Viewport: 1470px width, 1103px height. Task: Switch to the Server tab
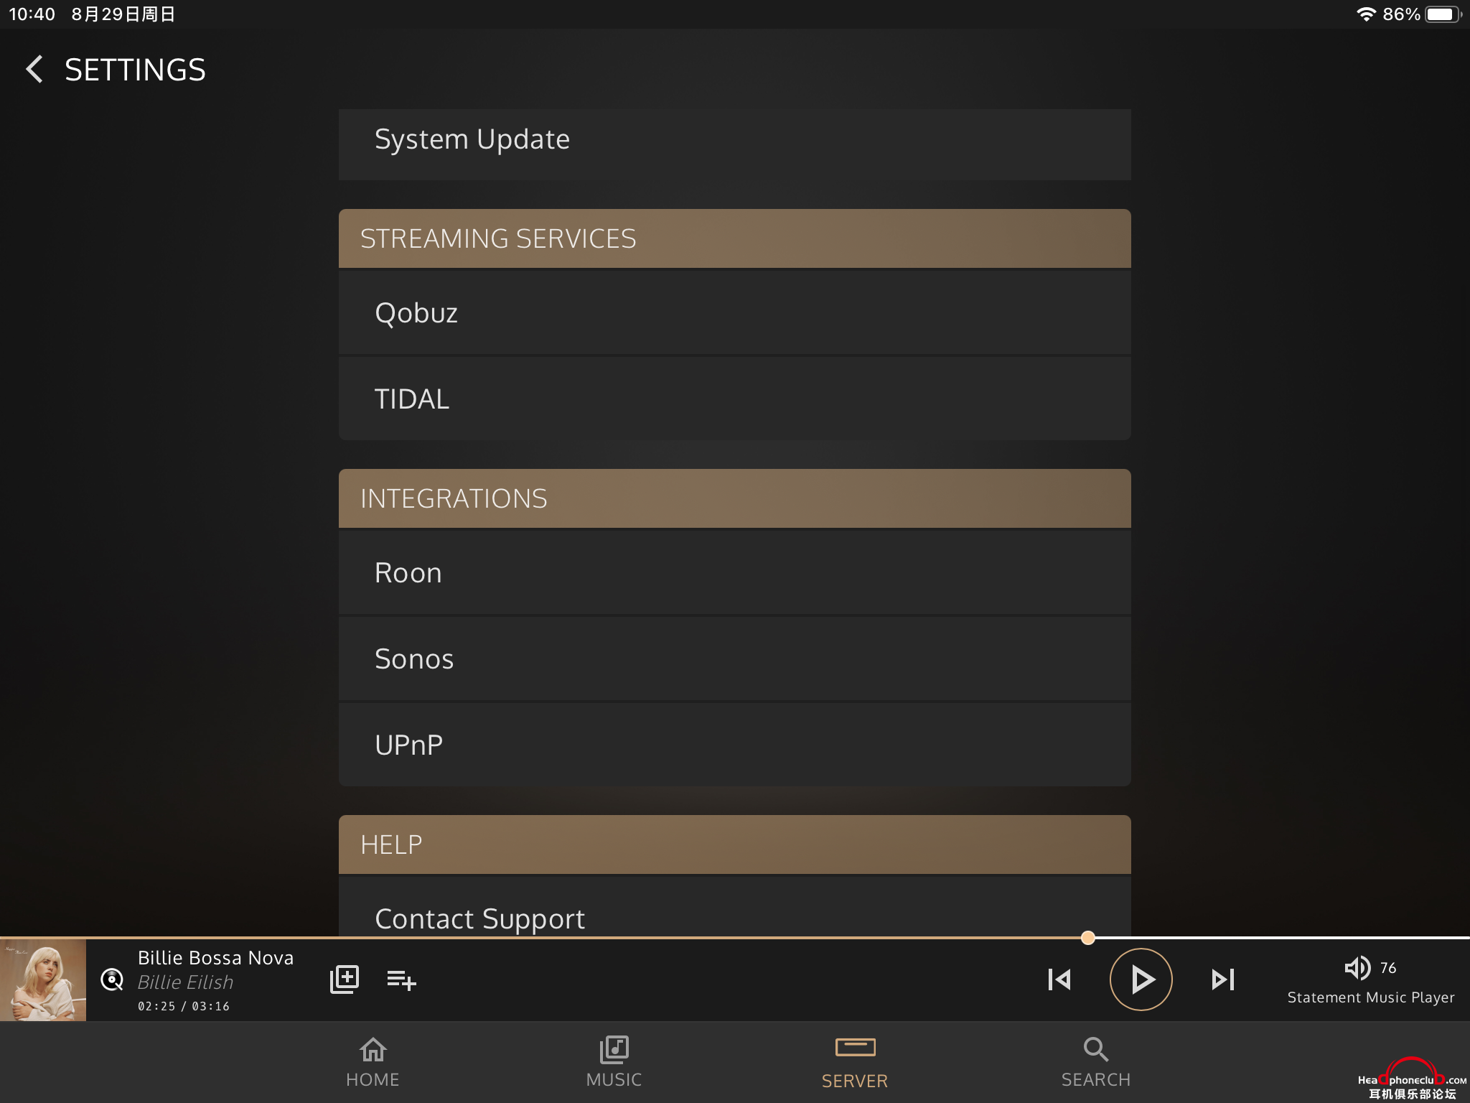[x=855, y=1064]
